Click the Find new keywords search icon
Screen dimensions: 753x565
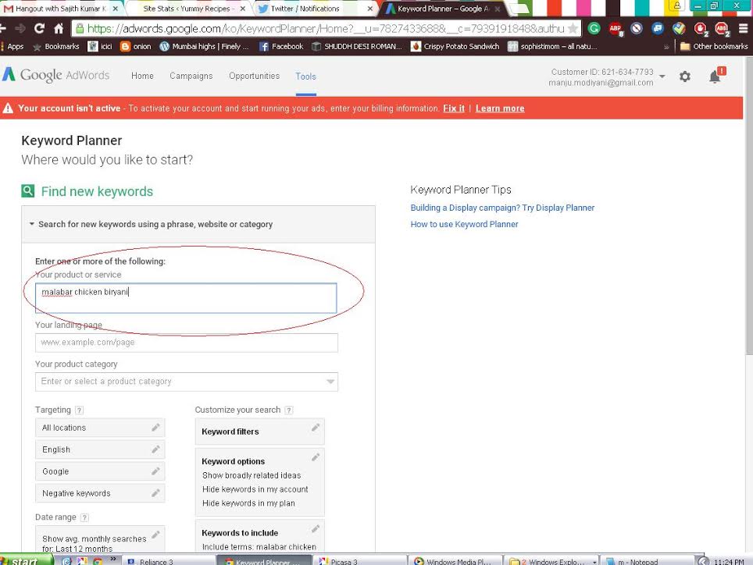[x=28, y=191]
